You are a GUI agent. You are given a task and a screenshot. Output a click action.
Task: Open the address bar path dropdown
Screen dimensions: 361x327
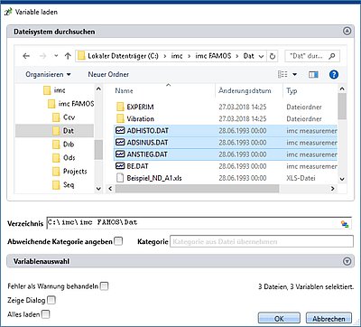[x=261, y=56]
